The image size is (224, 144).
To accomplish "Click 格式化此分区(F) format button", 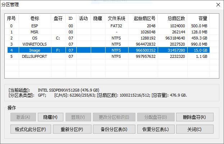I will (x=31, y=129).
